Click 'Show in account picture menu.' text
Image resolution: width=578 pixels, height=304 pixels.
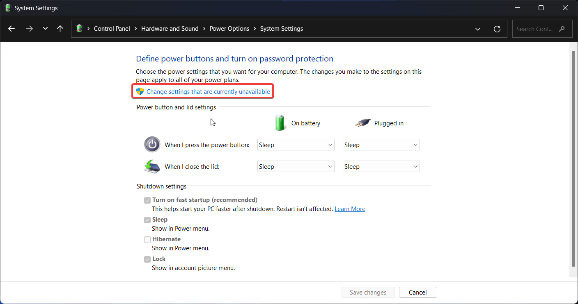tap(193, 268)
